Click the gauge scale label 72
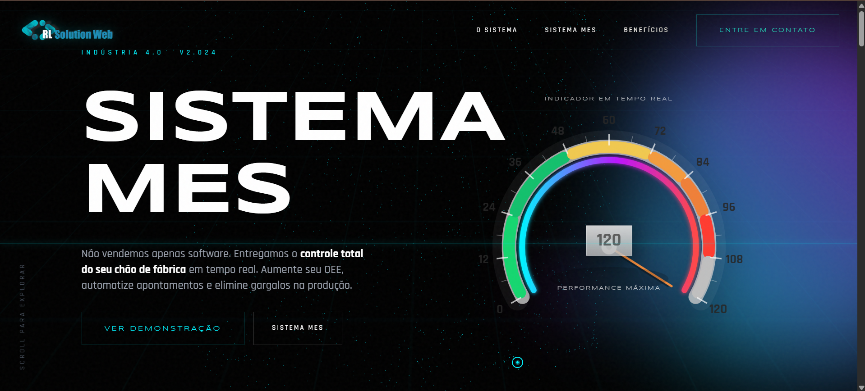This screenshot has width=865, height=391. (660, 131)
